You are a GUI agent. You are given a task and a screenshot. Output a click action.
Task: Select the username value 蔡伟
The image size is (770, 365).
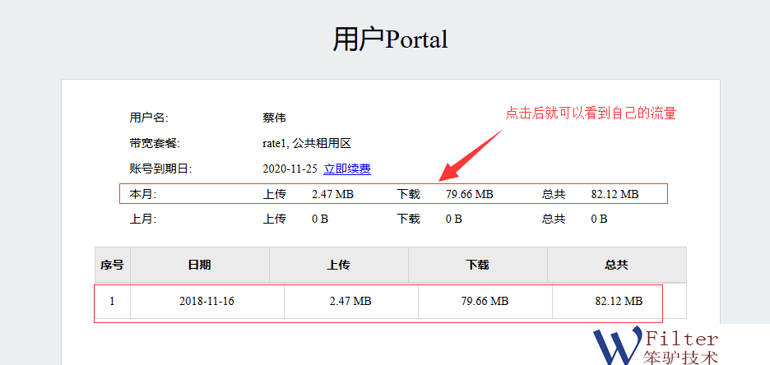(x=275, y=118)
